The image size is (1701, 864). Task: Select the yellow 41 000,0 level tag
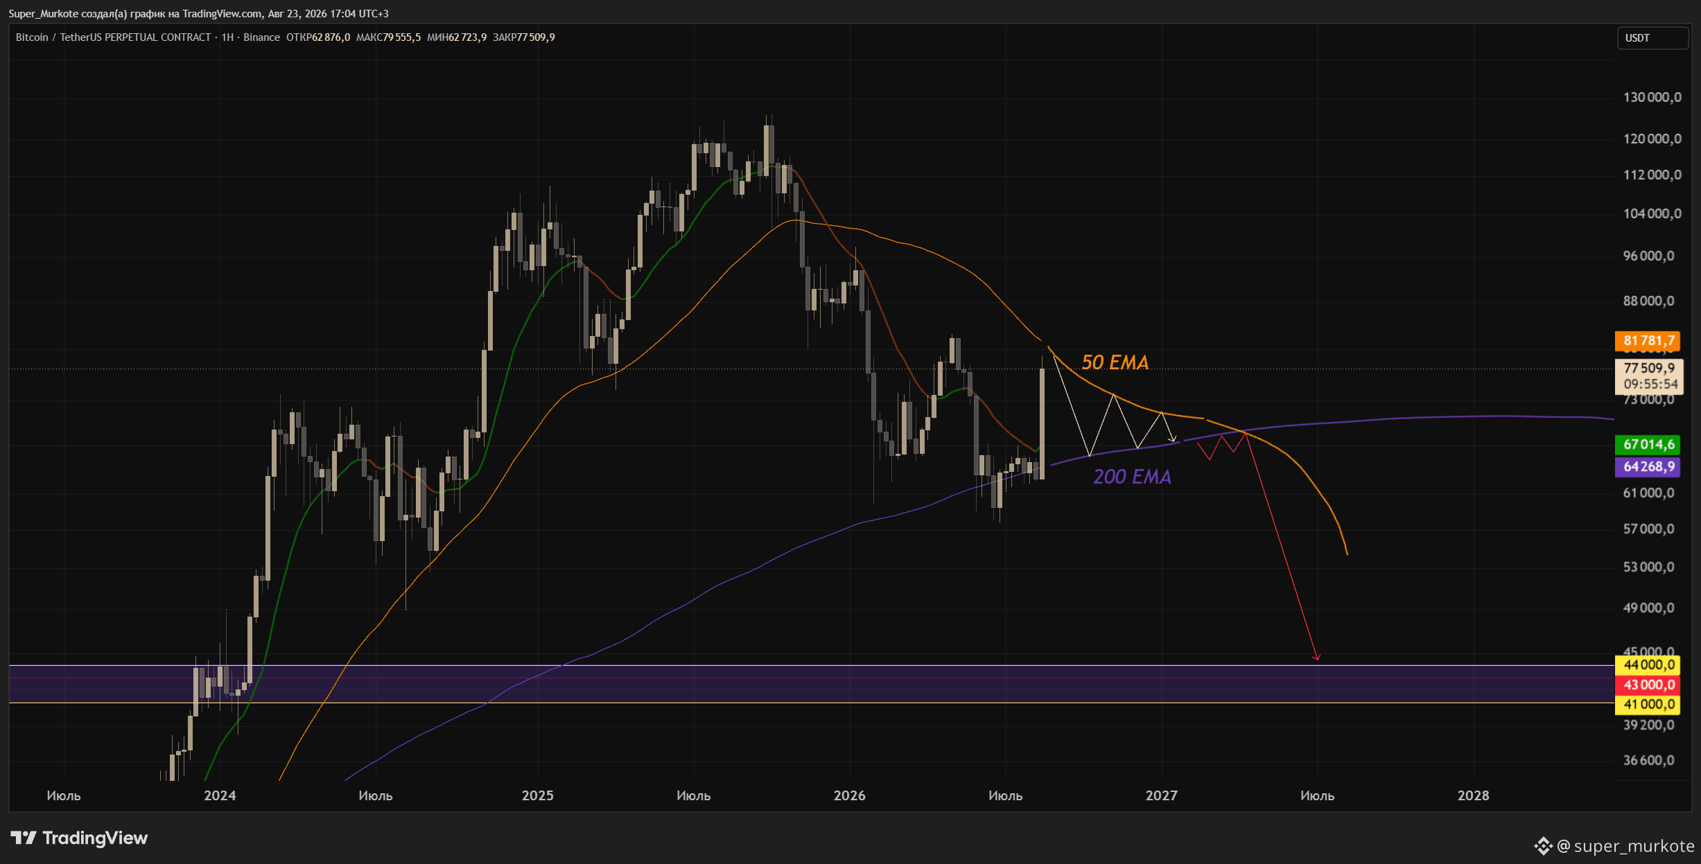point(1648,705)
